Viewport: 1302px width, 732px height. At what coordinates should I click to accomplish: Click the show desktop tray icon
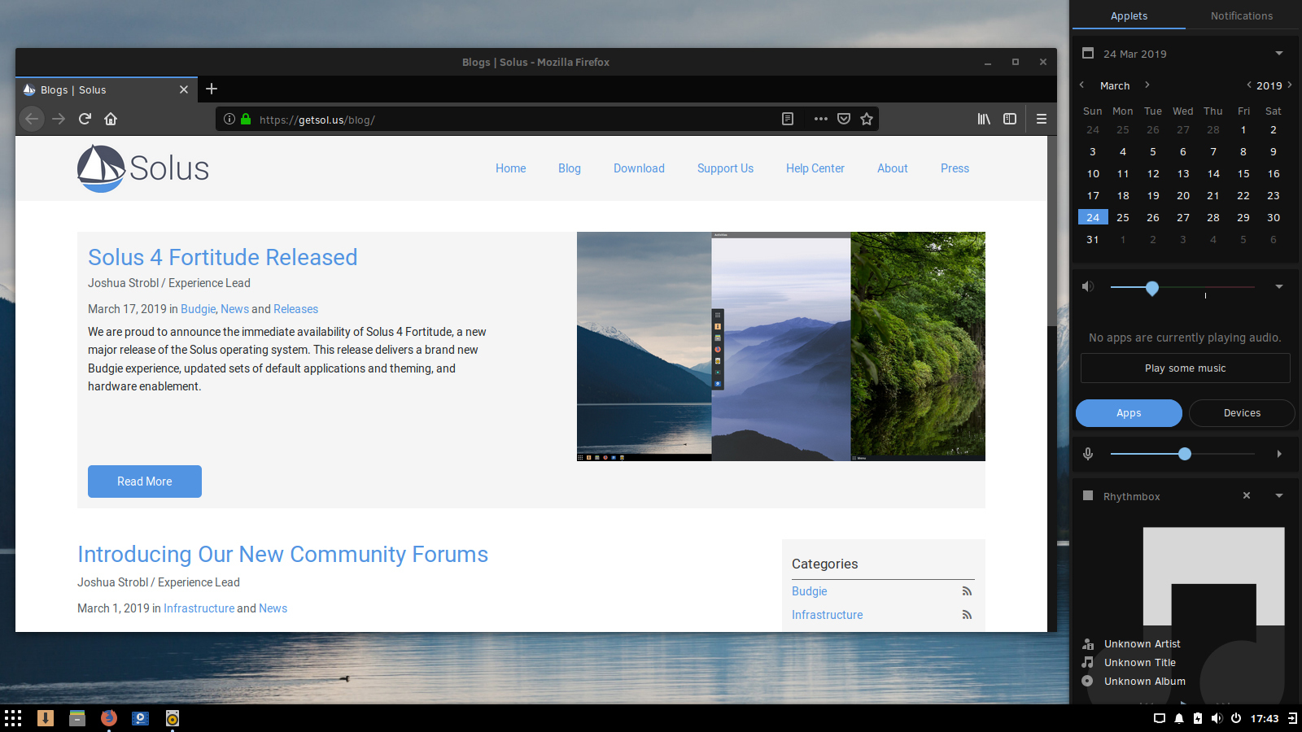[1160, 718]
